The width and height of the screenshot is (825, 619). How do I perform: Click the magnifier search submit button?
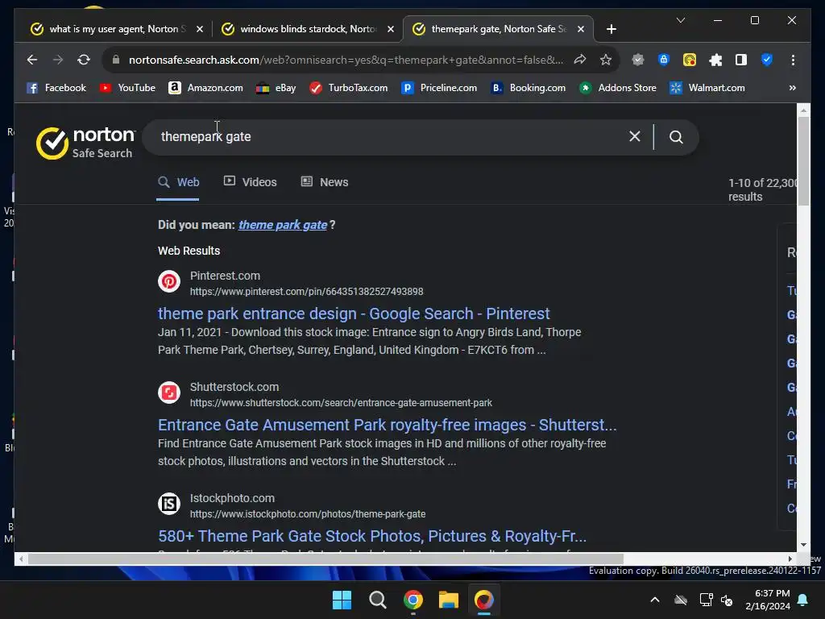[x=676, y=137]
